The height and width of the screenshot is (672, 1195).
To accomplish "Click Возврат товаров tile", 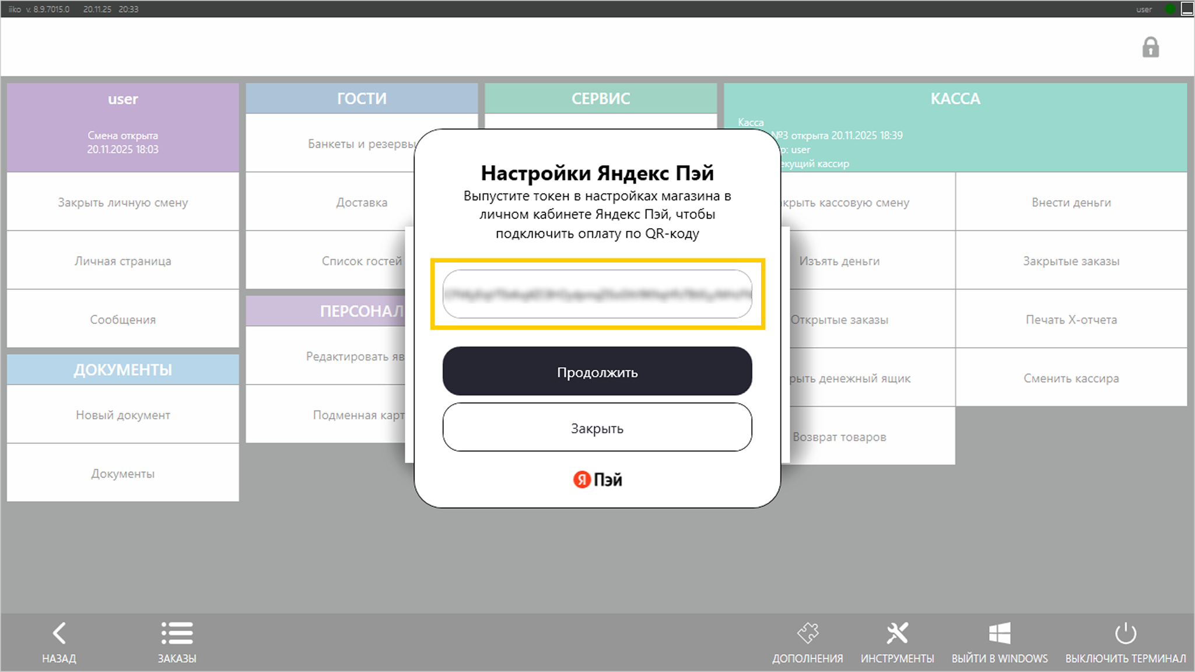I will click(872, 436).
